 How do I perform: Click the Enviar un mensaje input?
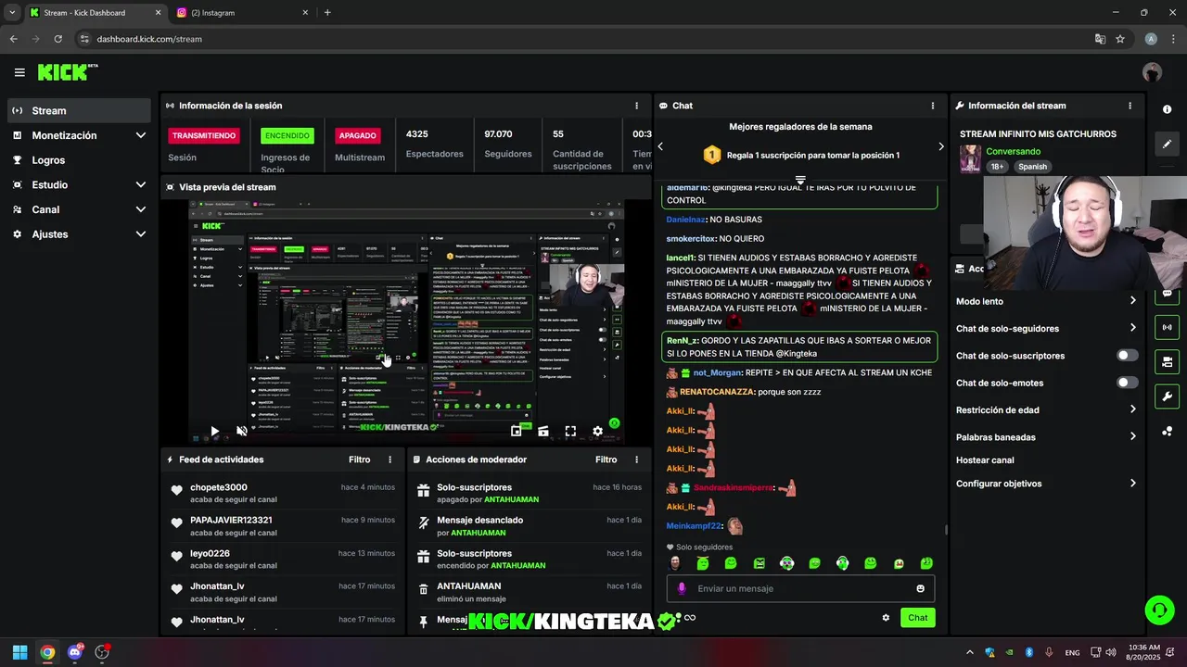coord(800,588)
